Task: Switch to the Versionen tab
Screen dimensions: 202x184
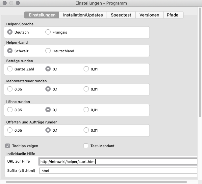Action: (149, 15)
